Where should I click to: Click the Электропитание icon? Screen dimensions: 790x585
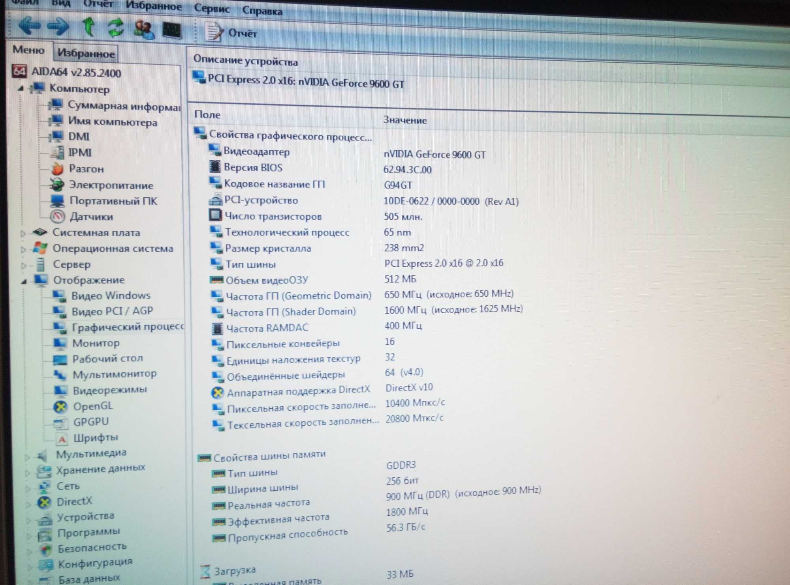(x=57, y=184)
